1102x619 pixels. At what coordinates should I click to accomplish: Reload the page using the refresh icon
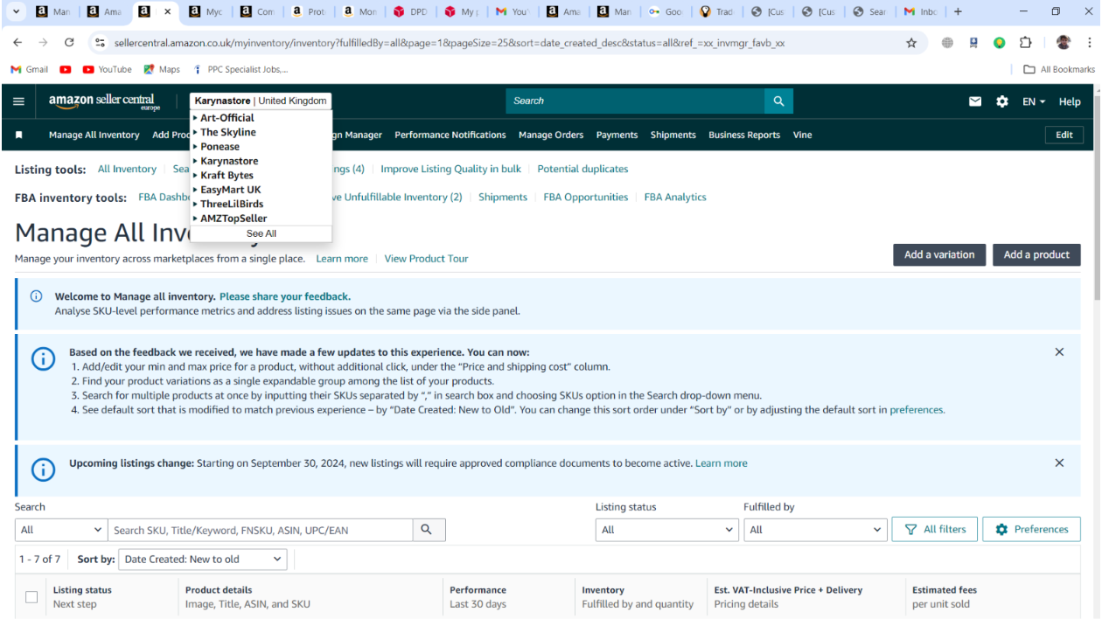tap(69, 43)
